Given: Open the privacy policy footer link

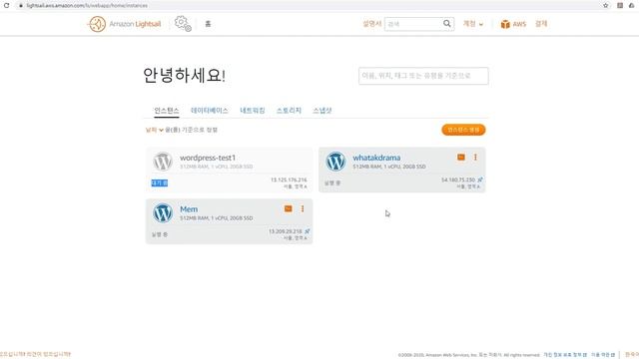Looking at the screenshot, I should coord(565,355).
